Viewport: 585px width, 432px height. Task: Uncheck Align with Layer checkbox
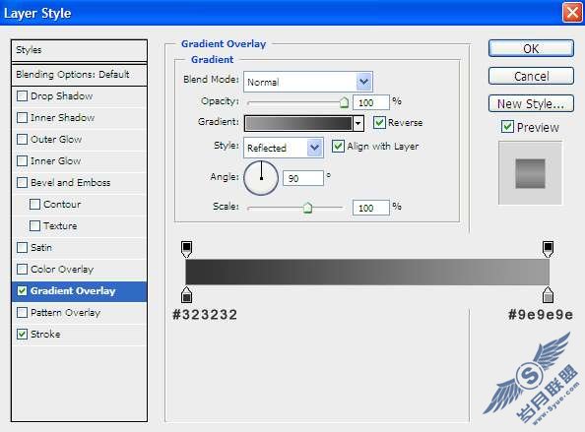338,146
